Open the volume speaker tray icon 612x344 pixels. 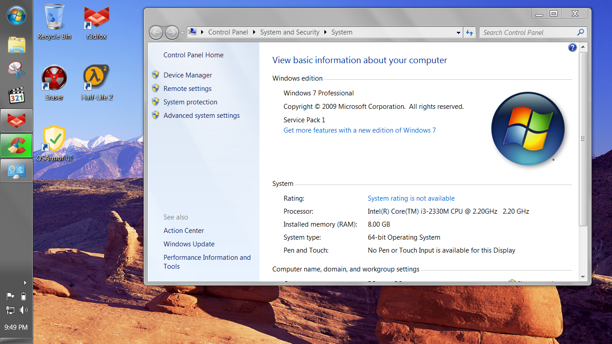pos(23,310)
